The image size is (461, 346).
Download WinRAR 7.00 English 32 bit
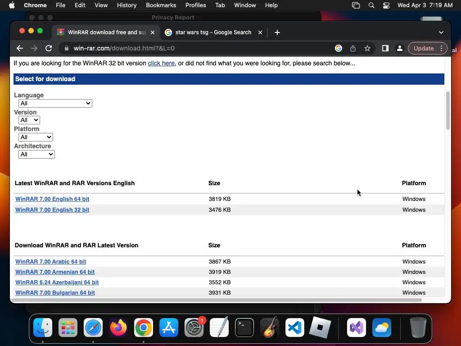[52, 210]
